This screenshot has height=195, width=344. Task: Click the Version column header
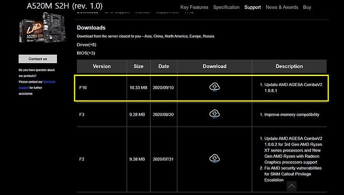(102, 66)
